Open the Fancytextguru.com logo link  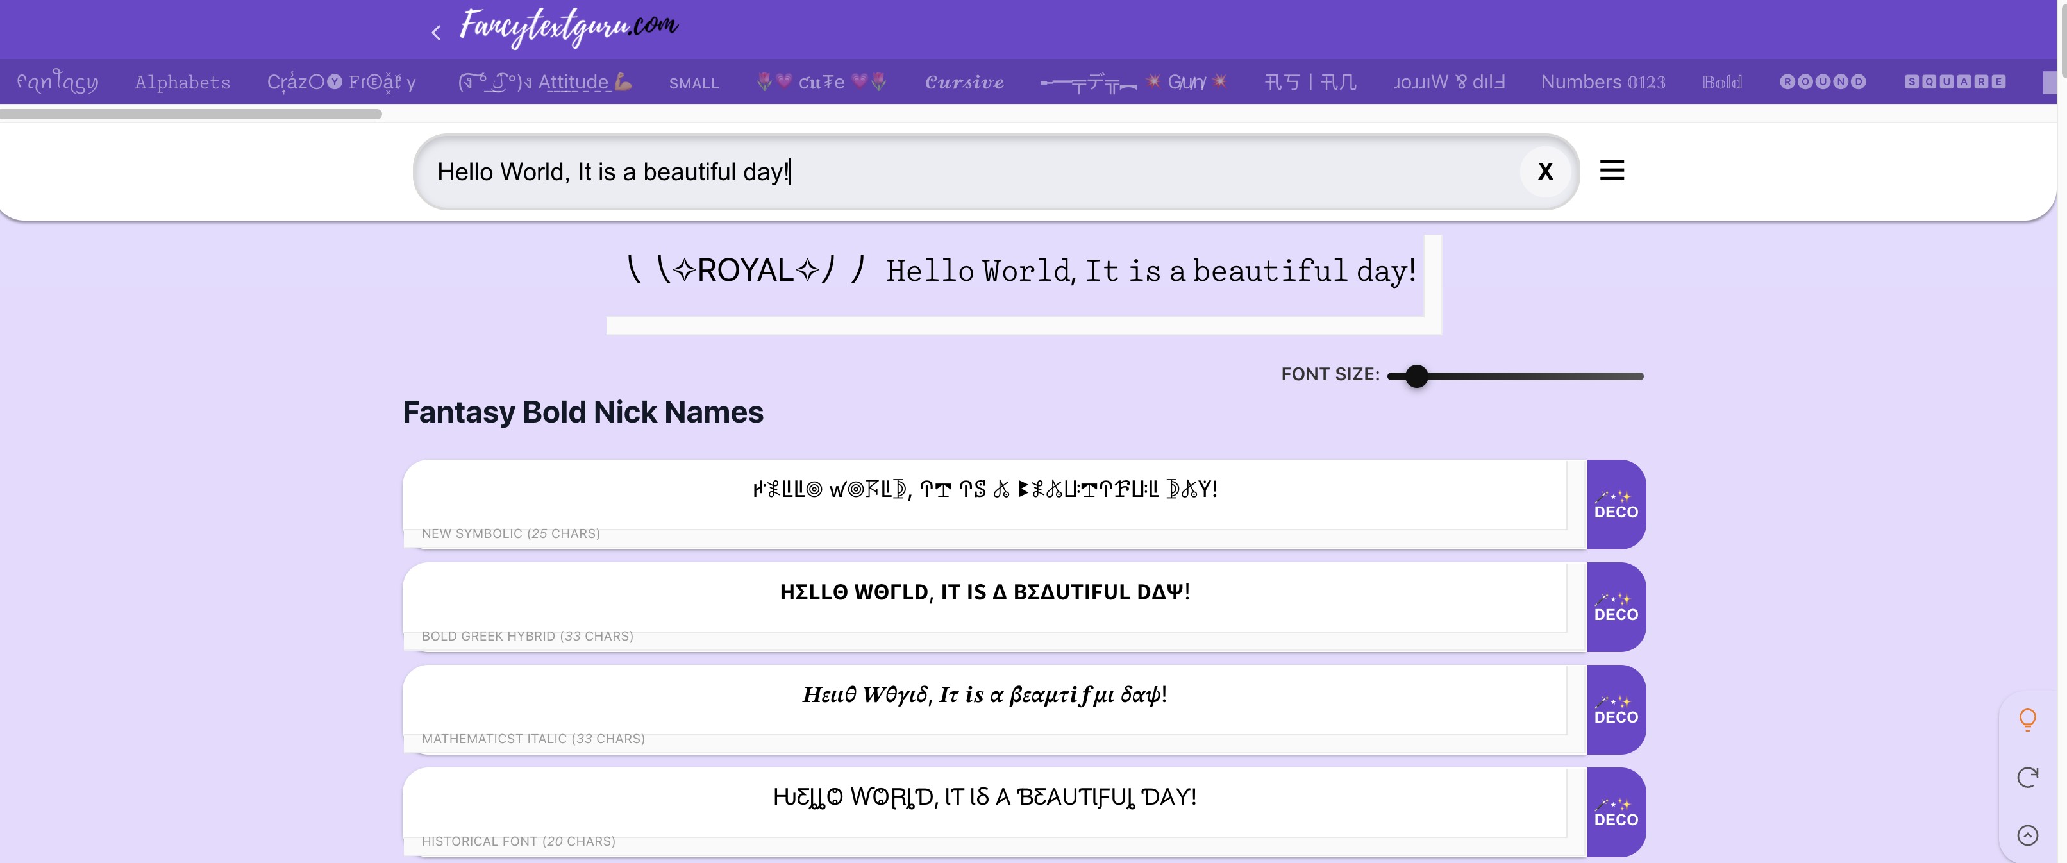(568, 28)
